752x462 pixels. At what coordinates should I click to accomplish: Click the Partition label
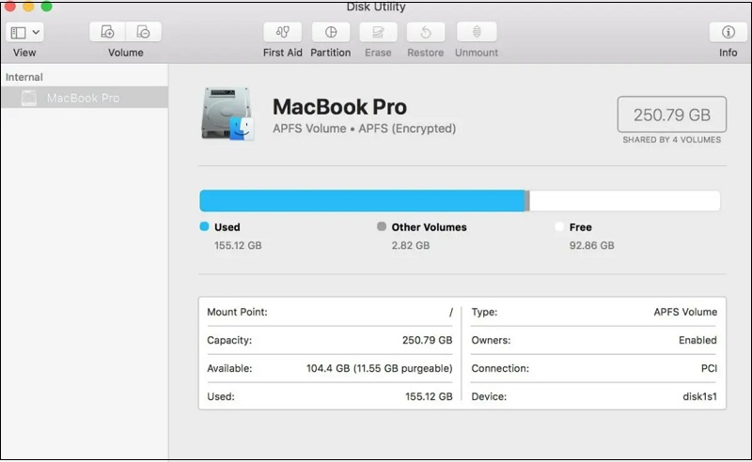tap(331, 53)
